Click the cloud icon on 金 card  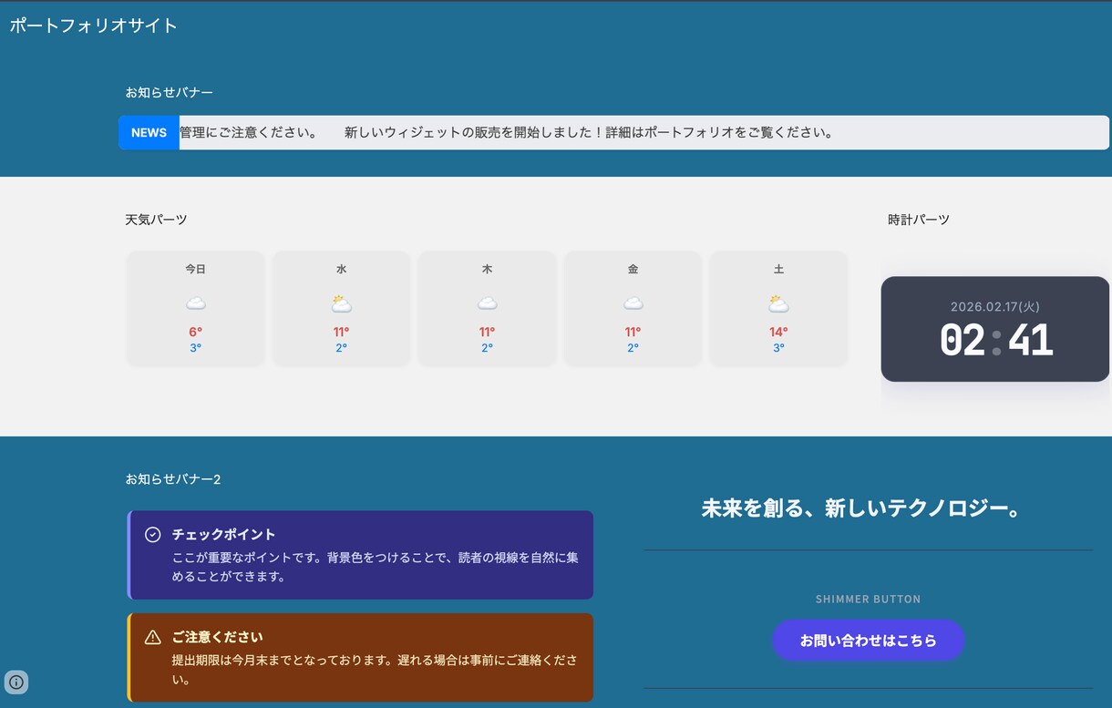coord(633,303)
